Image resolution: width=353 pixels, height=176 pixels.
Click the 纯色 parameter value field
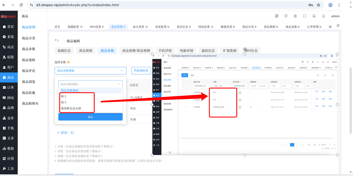point(140,108)
